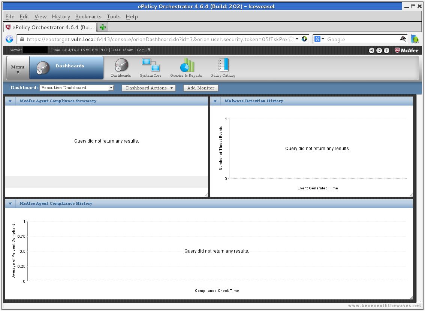Screen dimensions: 425x311
Task: Click the green download icon in browser toolbar
Action: pos(415,39)
